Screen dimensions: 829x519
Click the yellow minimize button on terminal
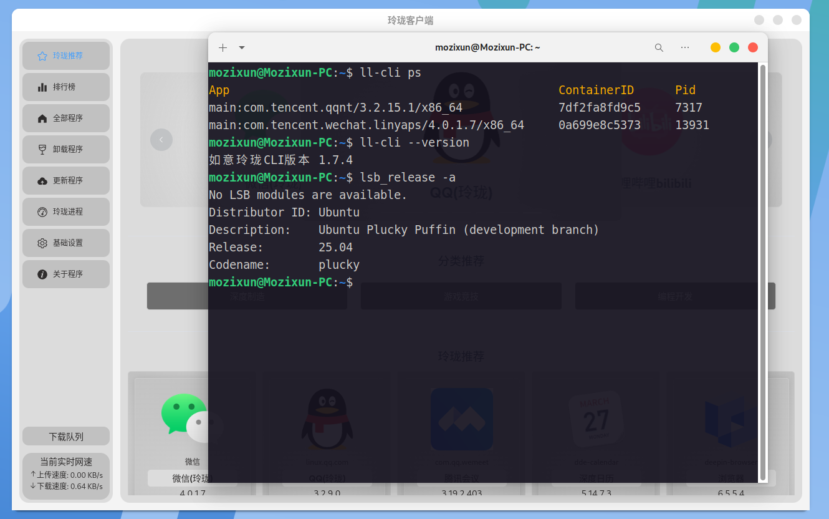pyautogui.click(x=716, y=47)
